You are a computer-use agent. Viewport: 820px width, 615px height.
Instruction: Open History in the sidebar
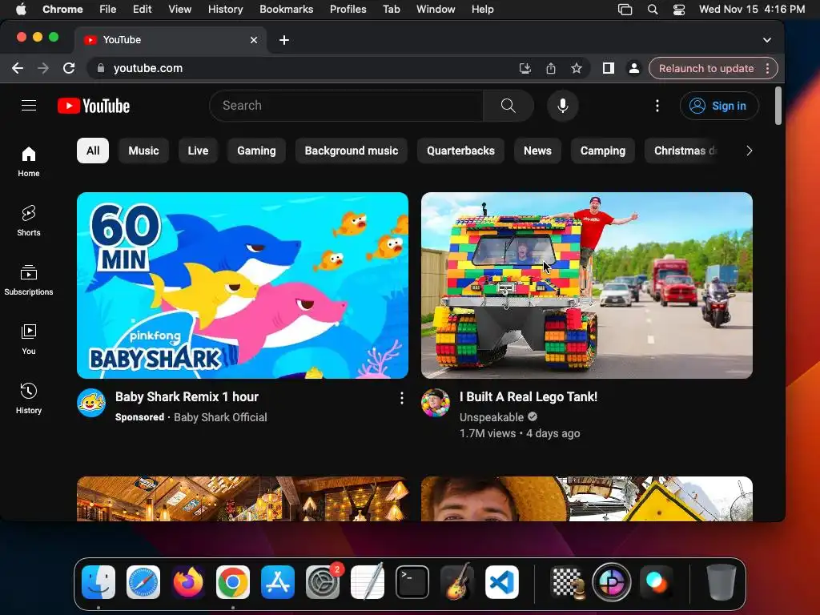click(29, 399)
